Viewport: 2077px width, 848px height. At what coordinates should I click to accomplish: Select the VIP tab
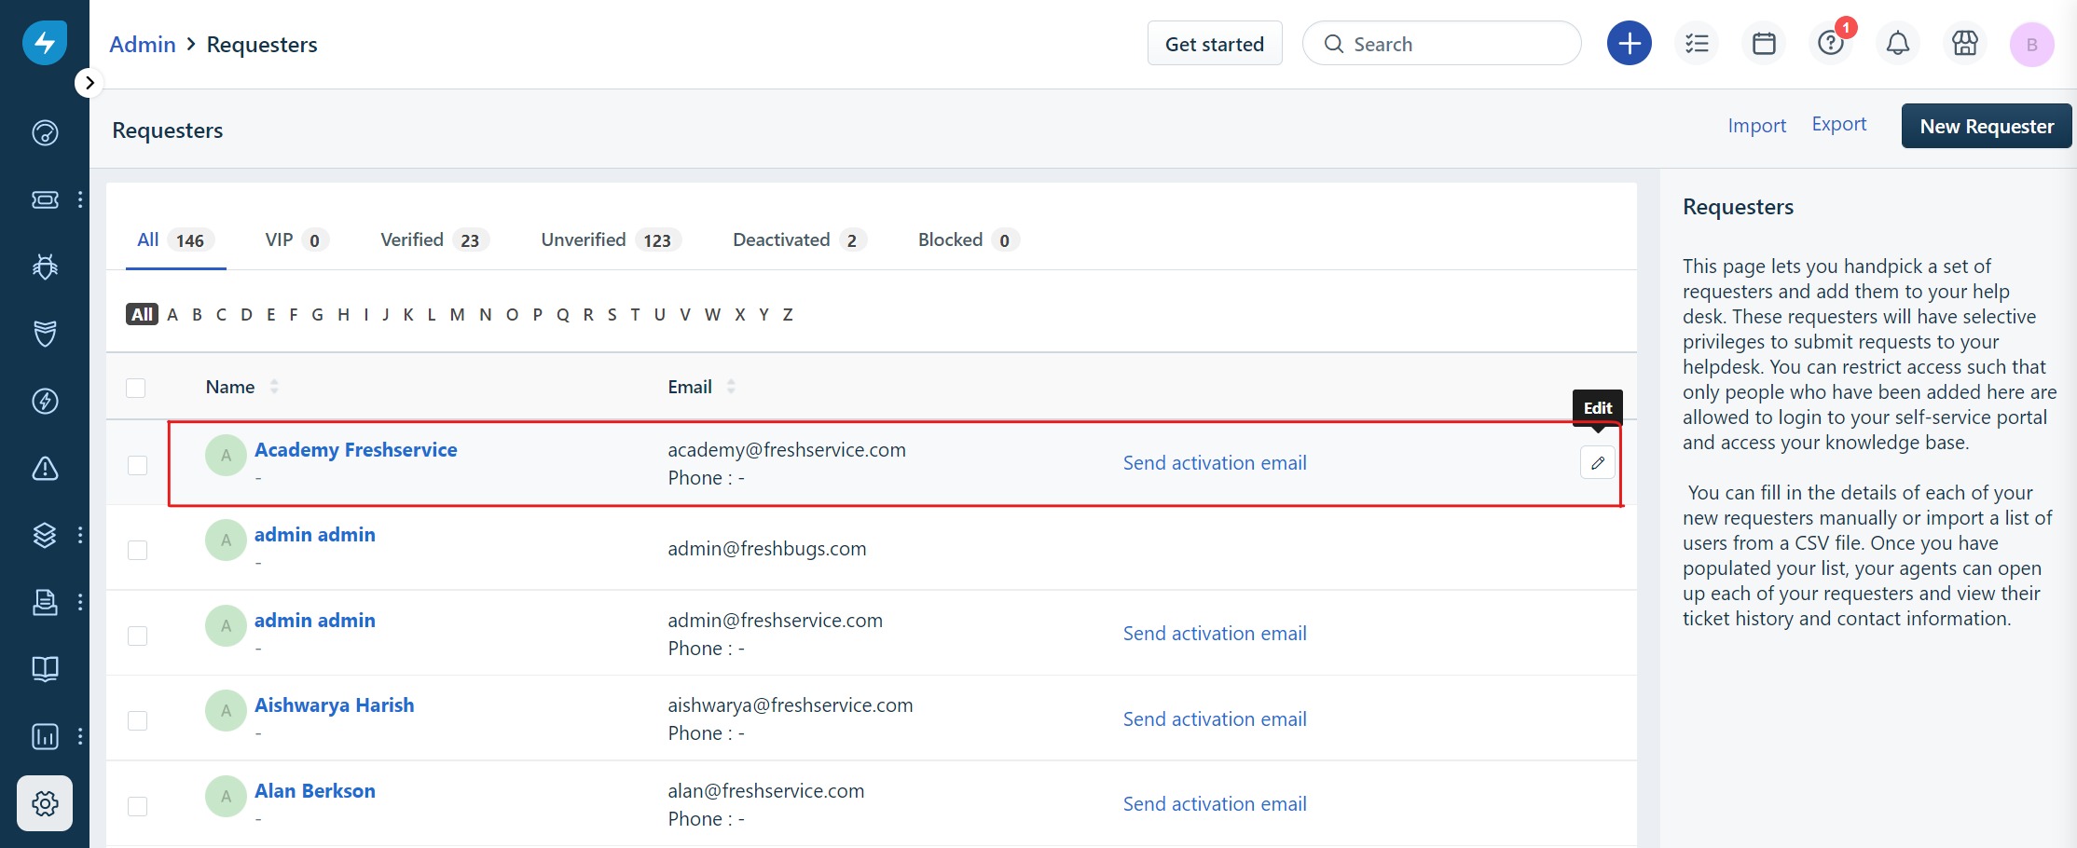pyautogui.click(x=296, y=240)
